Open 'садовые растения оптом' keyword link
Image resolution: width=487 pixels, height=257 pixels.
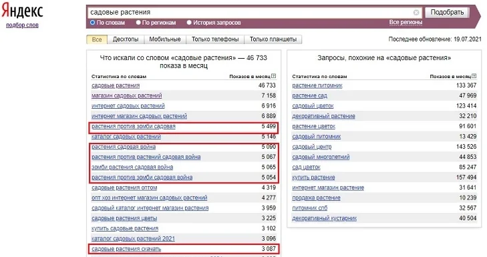[x=124, y=188]
